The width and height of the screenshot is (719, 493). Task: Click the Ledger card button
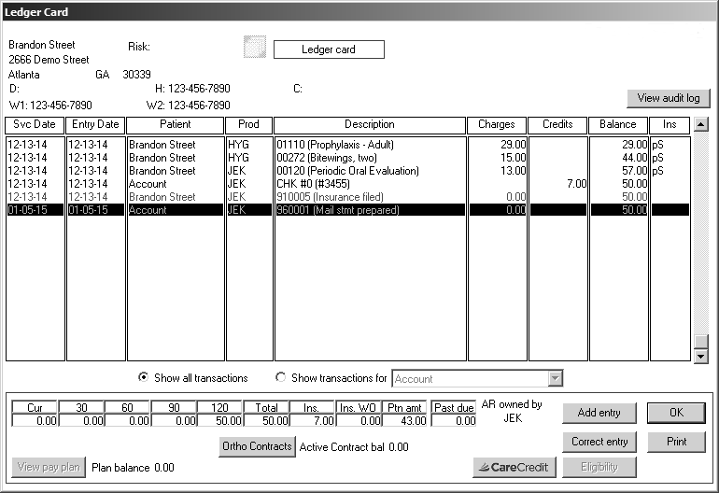point(329,49)
